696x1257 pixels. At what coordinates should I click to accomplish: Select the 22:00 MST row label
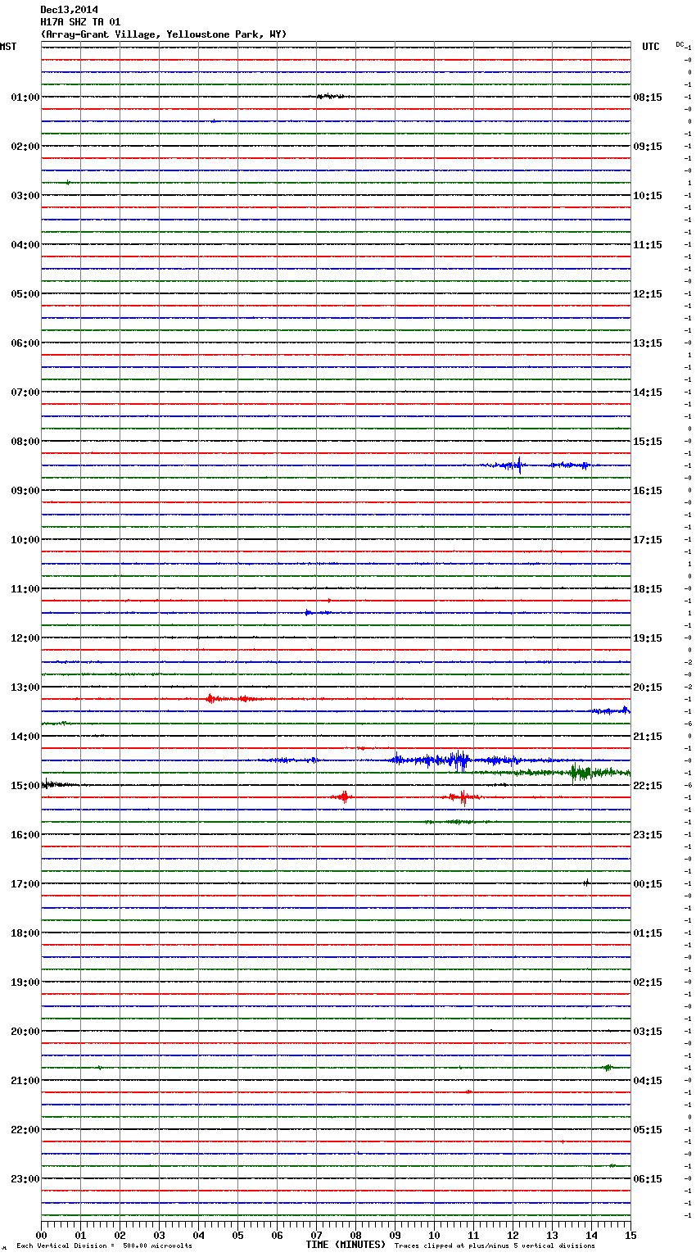coord(25,1130)
